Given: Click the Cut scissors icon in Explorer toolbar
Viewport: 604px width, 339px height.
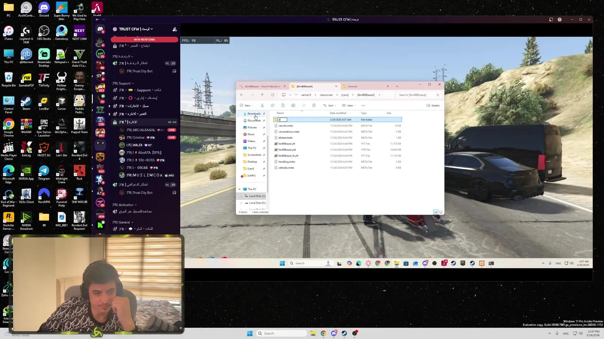Looking at the screenshot, I should (x=262, y=105).
